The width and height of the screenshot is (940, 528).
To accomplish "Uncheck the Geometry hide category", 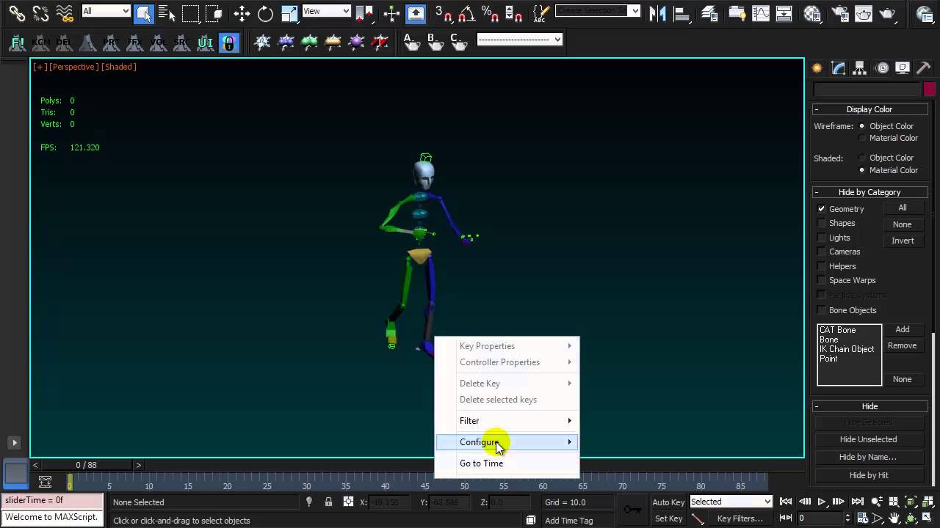I will coord(822,209).
